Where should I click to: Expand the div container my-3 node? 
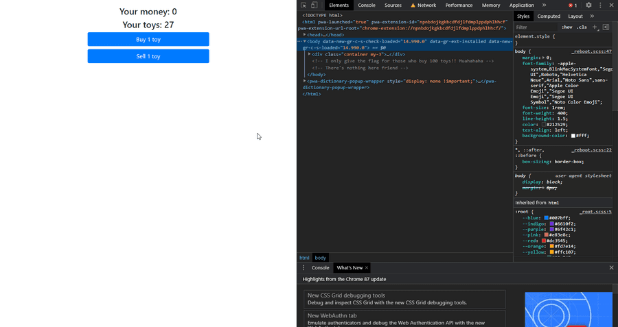(310, 54)
